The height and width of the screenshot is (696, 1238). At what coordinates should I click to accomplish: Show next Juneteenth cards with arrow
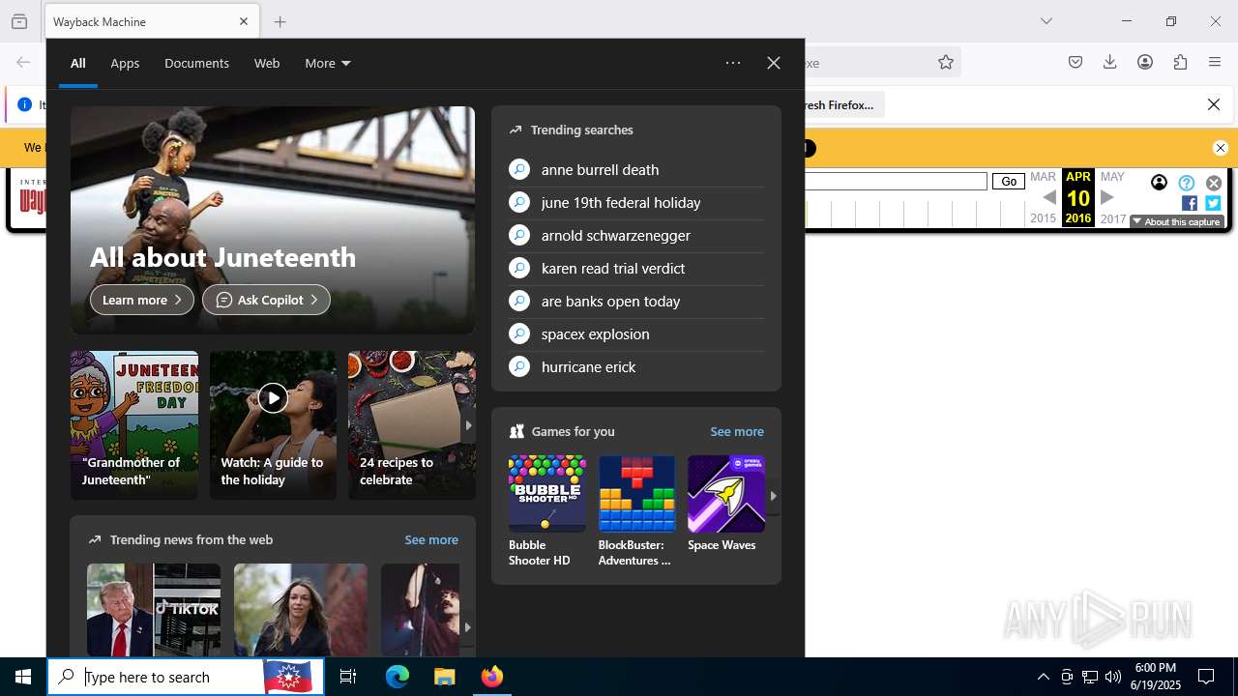pyautogui.click(x=468, y=425)
